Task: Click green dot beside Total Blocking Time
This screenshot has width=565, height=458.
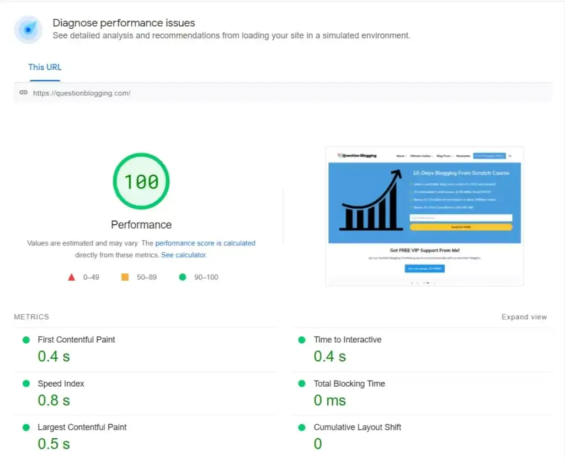Action: (302, 383)
